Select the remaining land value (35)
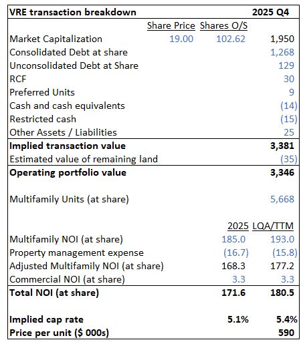The height and width of the screenshot is (344, 305). [x=289, y=159]
